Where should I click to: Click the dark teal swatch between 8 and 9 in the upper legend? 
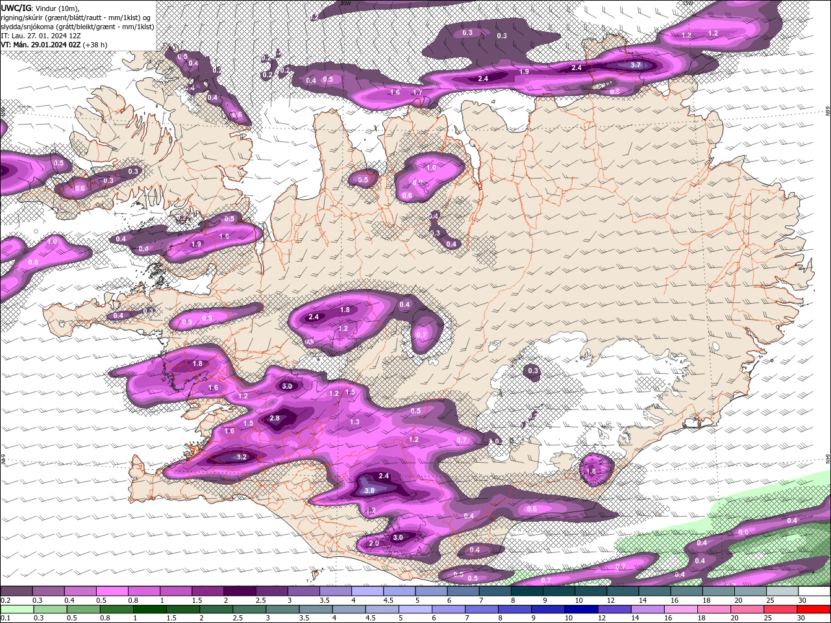tap(527, 591)
